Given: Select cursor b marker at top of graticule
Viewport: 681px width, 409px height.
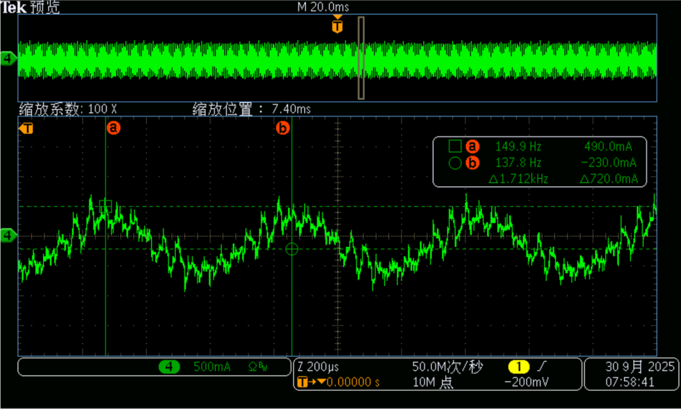Looking at the screenshot, I should point(283,128).
